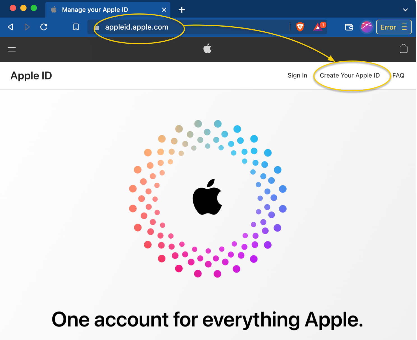This screenshot has width=417, height=340.
Task: Click the Apple ID heading
Action: tap(31, 76)
